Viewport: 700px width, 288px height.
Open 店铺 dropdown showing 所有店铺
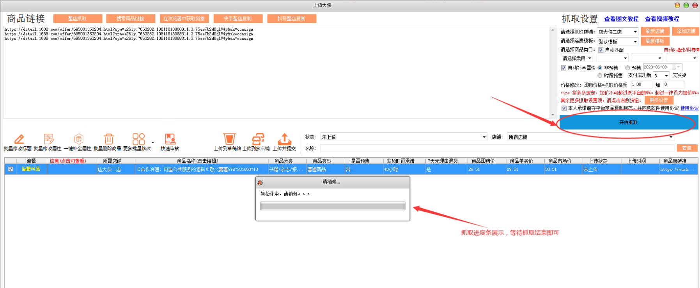coord(590,137)
